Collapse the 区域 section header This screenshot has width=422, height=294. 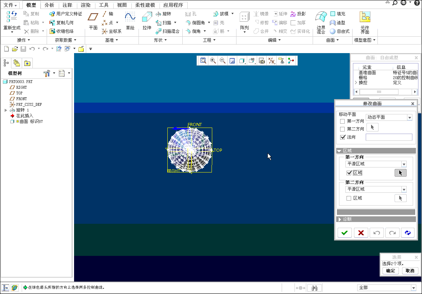[376, 151]
